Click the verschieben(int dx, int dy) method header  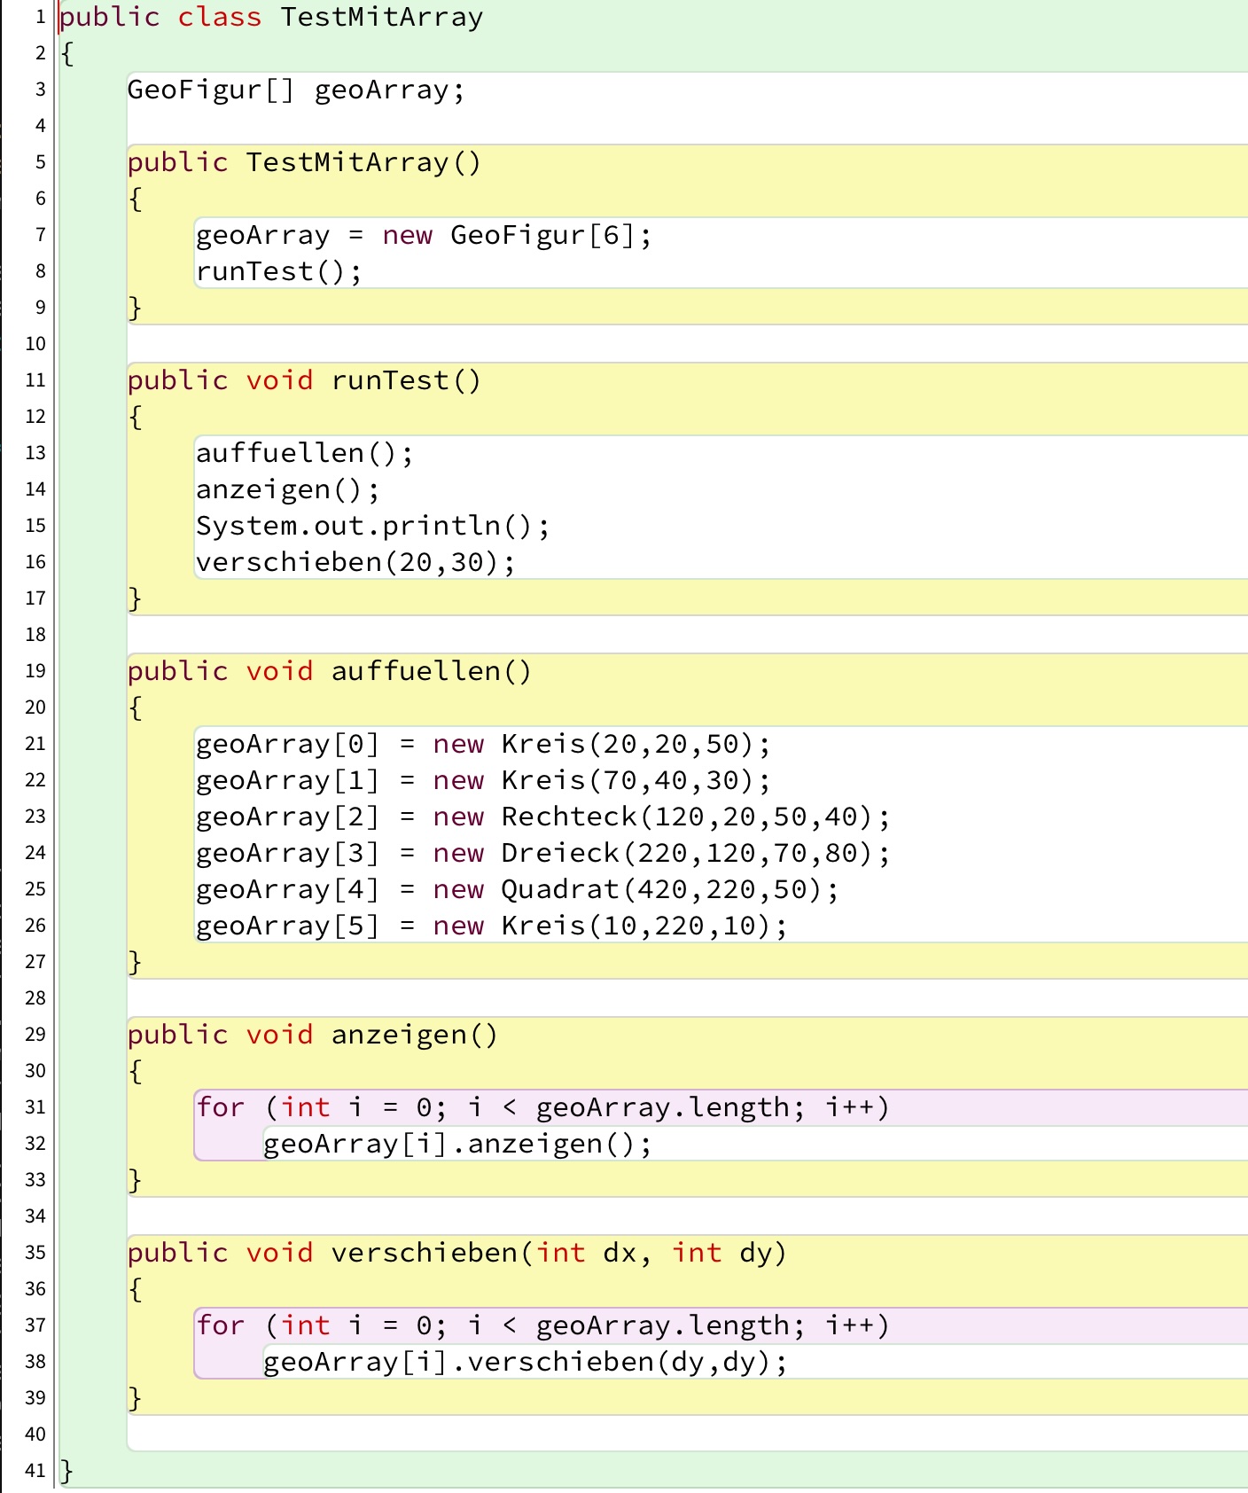(x=456, y=1254)
